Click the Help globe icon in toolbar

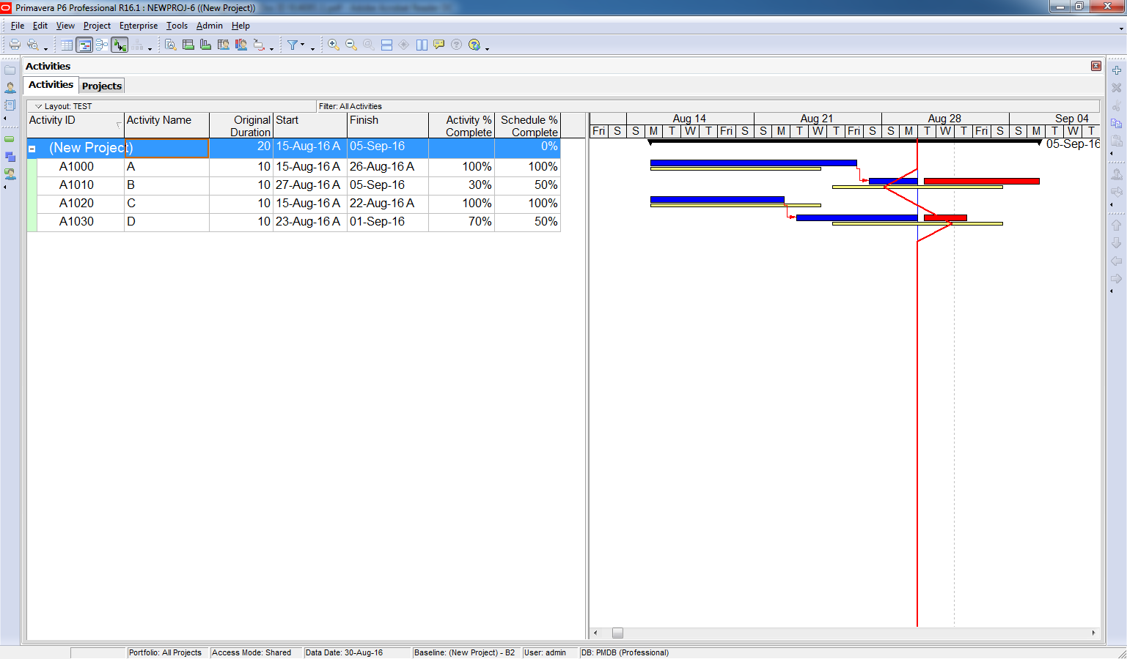coord(474,45)
